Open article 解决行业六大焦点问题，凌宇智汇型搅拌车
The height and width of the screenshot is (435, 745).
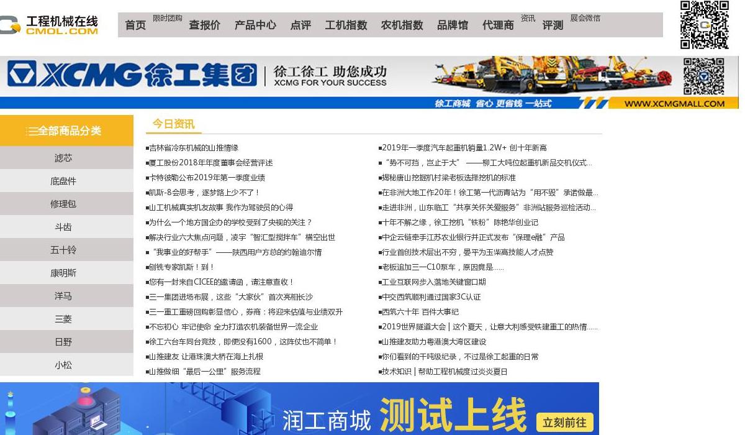240,237
